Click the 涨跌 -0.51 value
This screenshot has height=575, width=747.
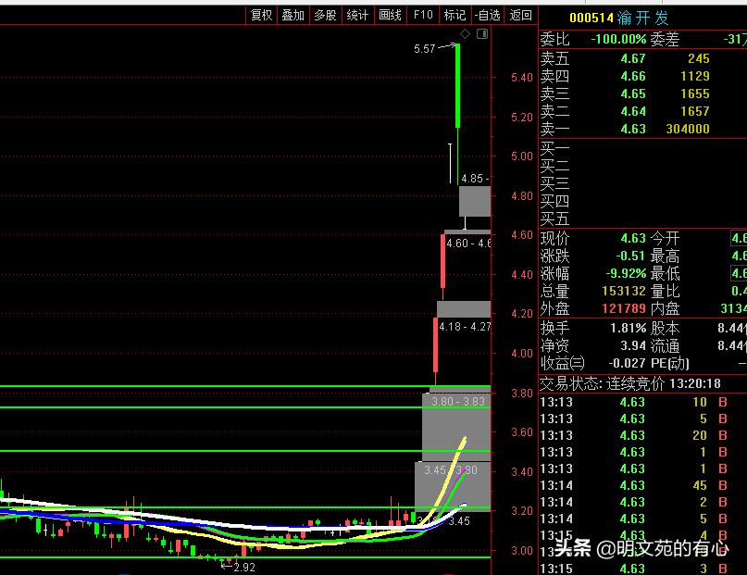tap(629, 256)
